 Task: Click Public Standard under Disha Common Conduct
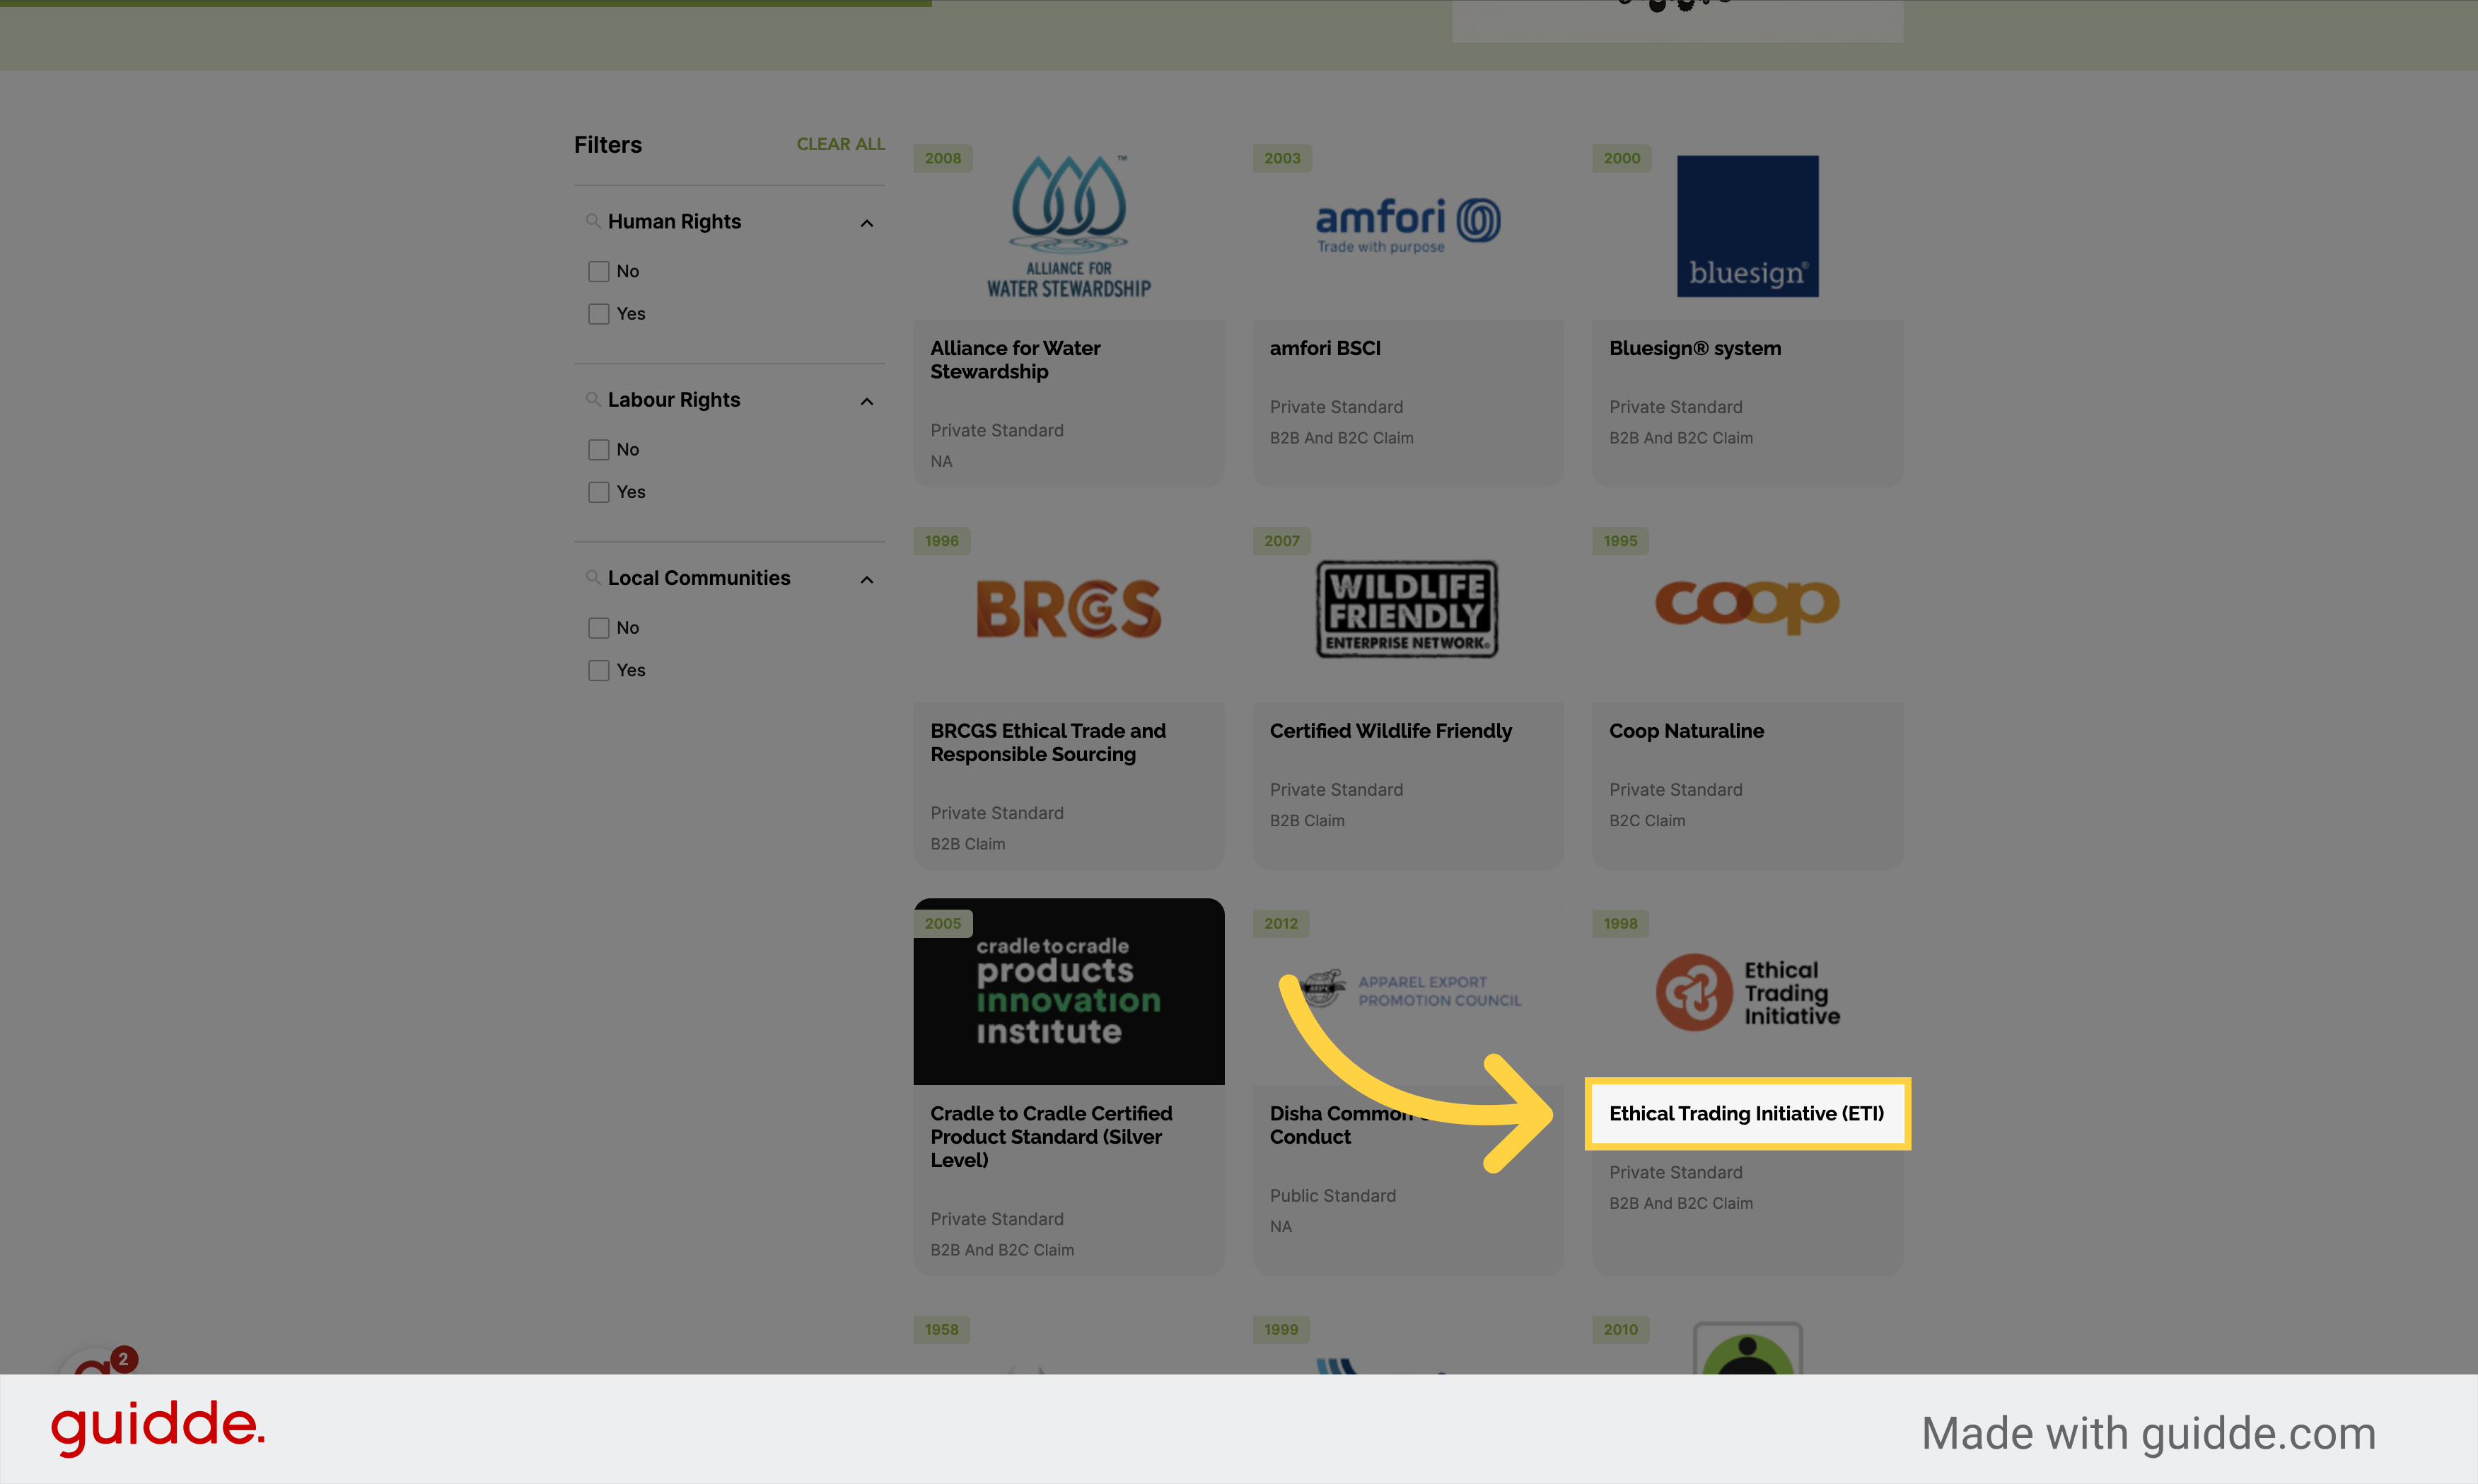click(x=1332, y=1196)
